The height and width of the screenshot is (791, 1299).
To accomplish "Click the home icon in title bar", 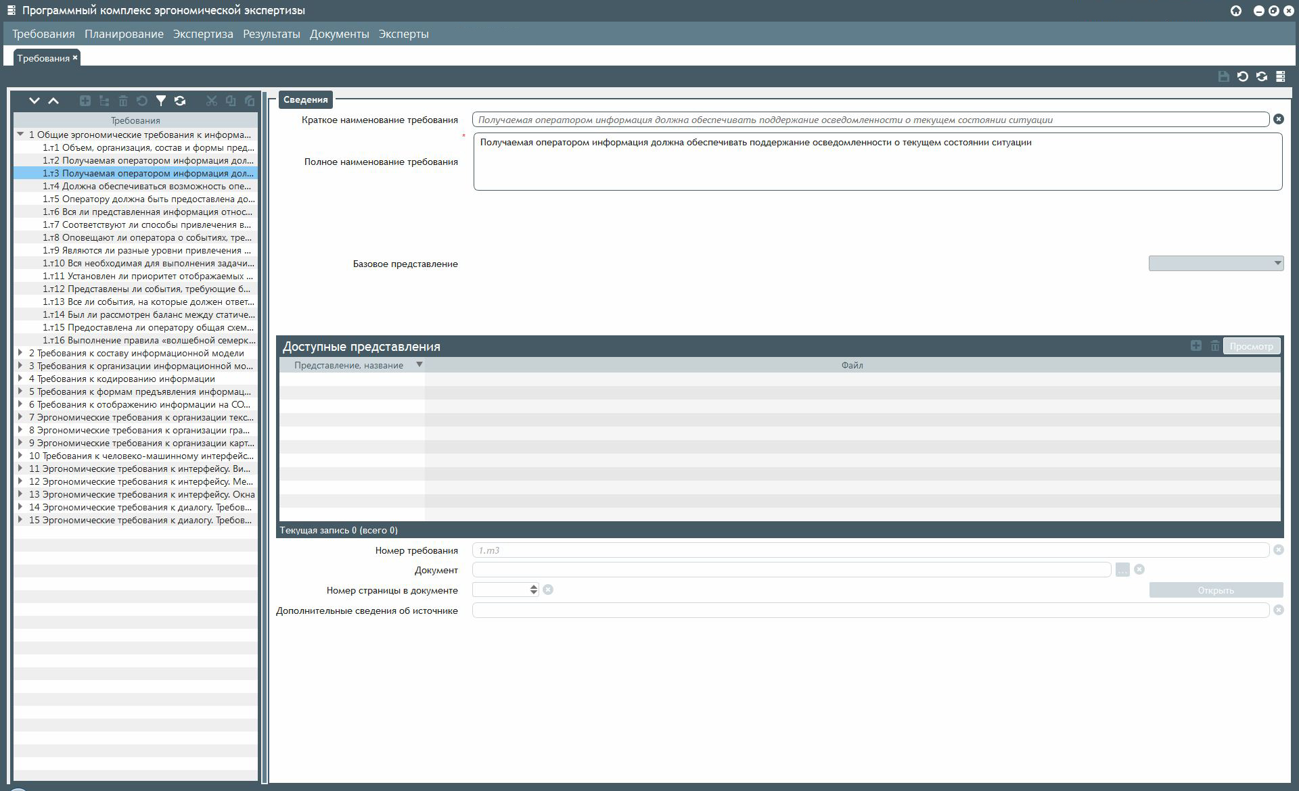I will [x=1236, y=11].
